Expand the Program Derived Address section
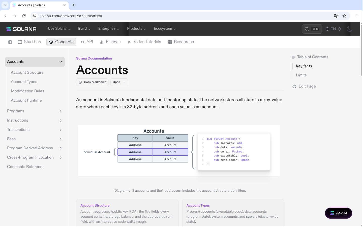The height and width of the screenshot is (227, 363). 35,148
